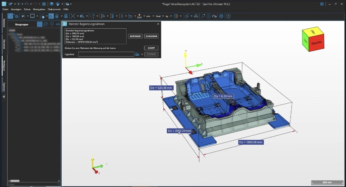Viewport: 346px width, 187px height.
Task: Click the Hyperlink input field
Action: [106, 54]
